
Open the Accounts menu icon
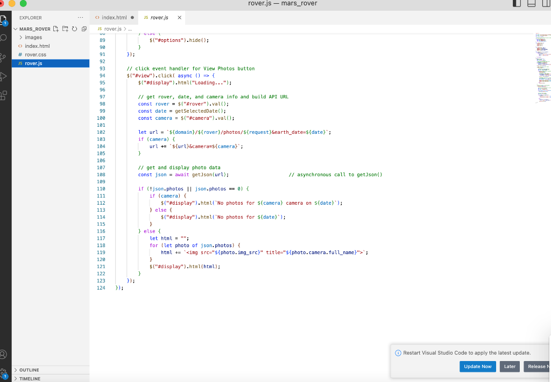3,354
